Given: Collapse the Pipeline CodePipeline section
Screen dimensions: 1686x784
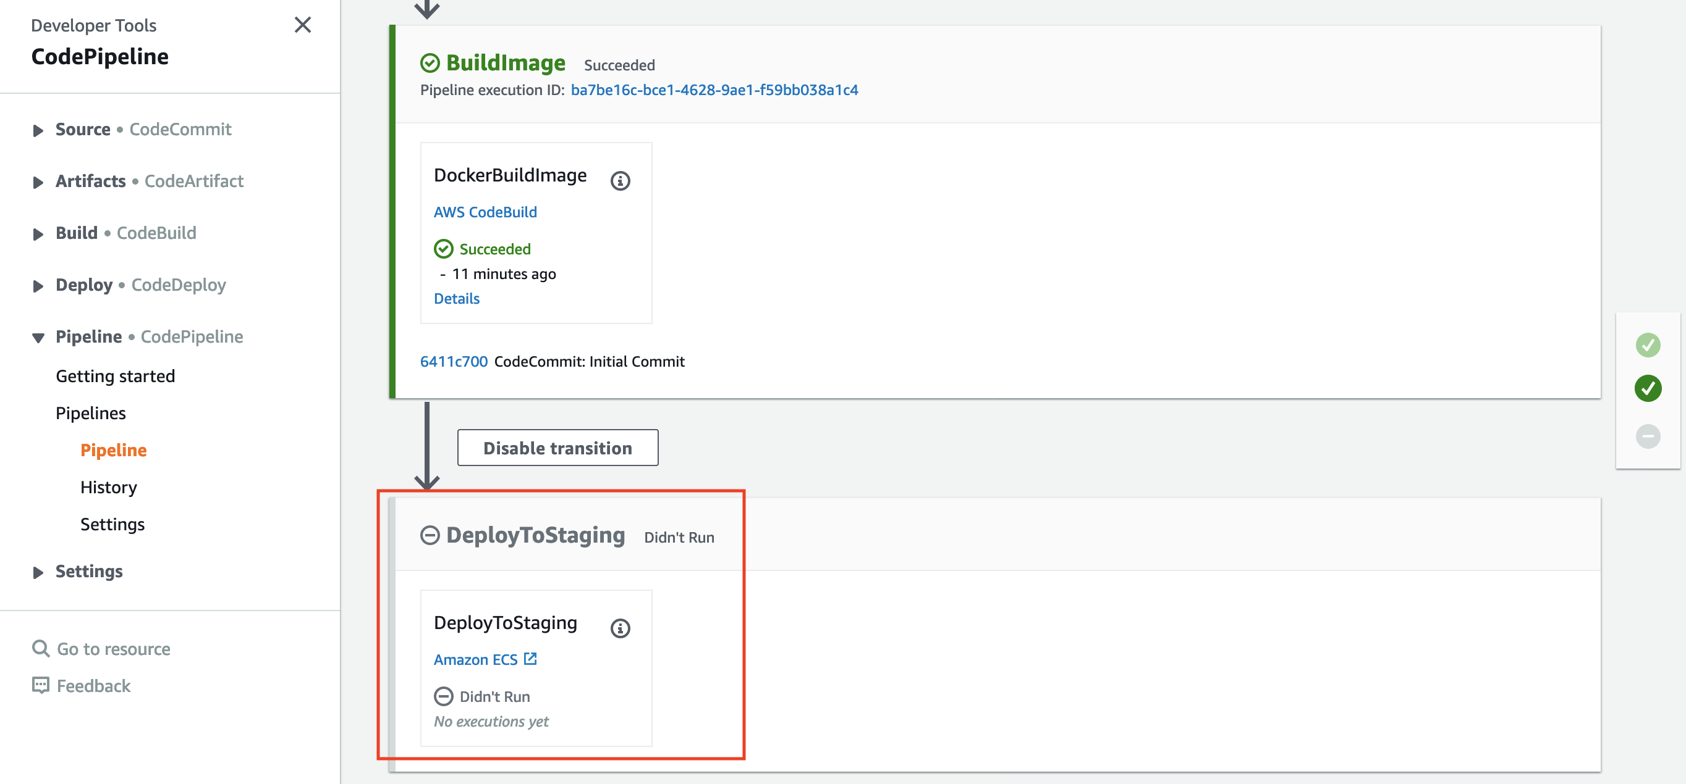Looking at the screenshot, I should click(x=38, y=338).
